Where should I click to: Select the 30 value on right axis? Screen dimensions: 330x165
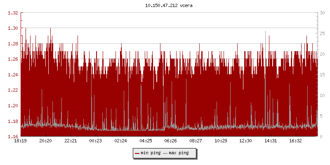[x=322, y=13]
